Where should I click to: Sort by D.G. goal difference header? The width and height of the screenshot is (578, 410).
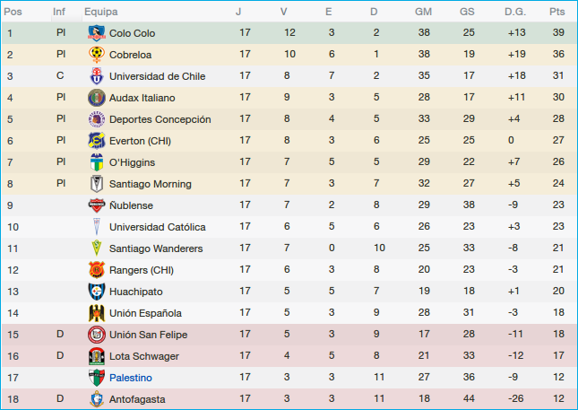(x=515, y=12)
